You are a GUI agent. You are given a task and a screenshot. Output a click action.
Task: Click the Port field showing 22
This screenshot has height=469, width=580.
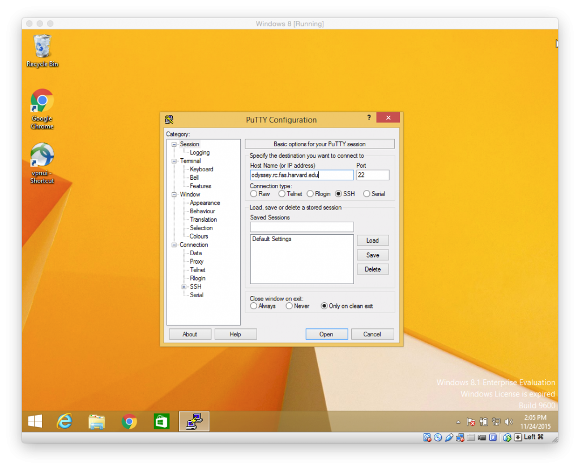[x=373, y=175]
